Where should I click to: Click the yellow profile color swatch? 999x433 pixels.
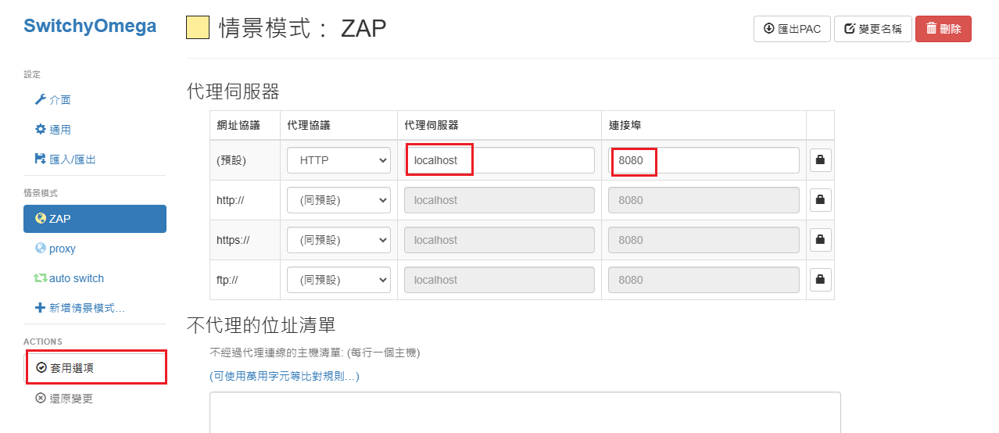(198, 28)
